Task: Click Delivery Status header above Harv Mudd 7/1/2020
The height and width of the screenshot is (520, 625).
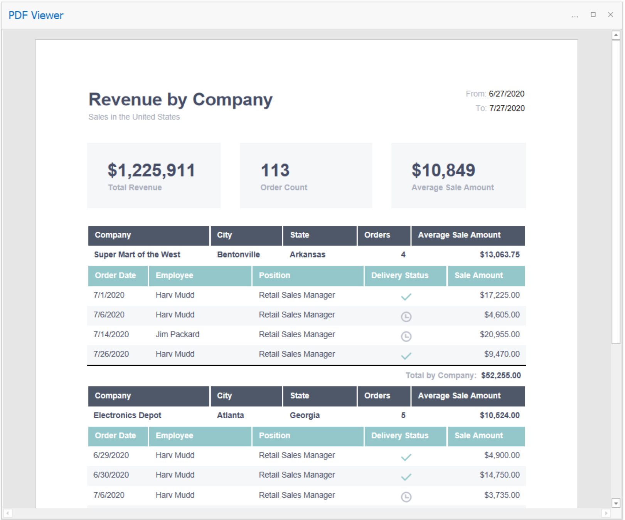Action: [405, 276]
